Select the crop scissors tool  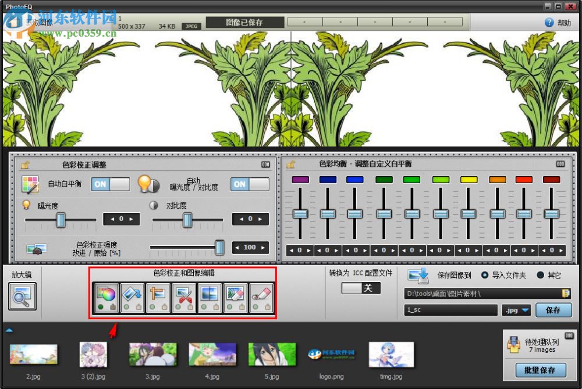[184, 298]
